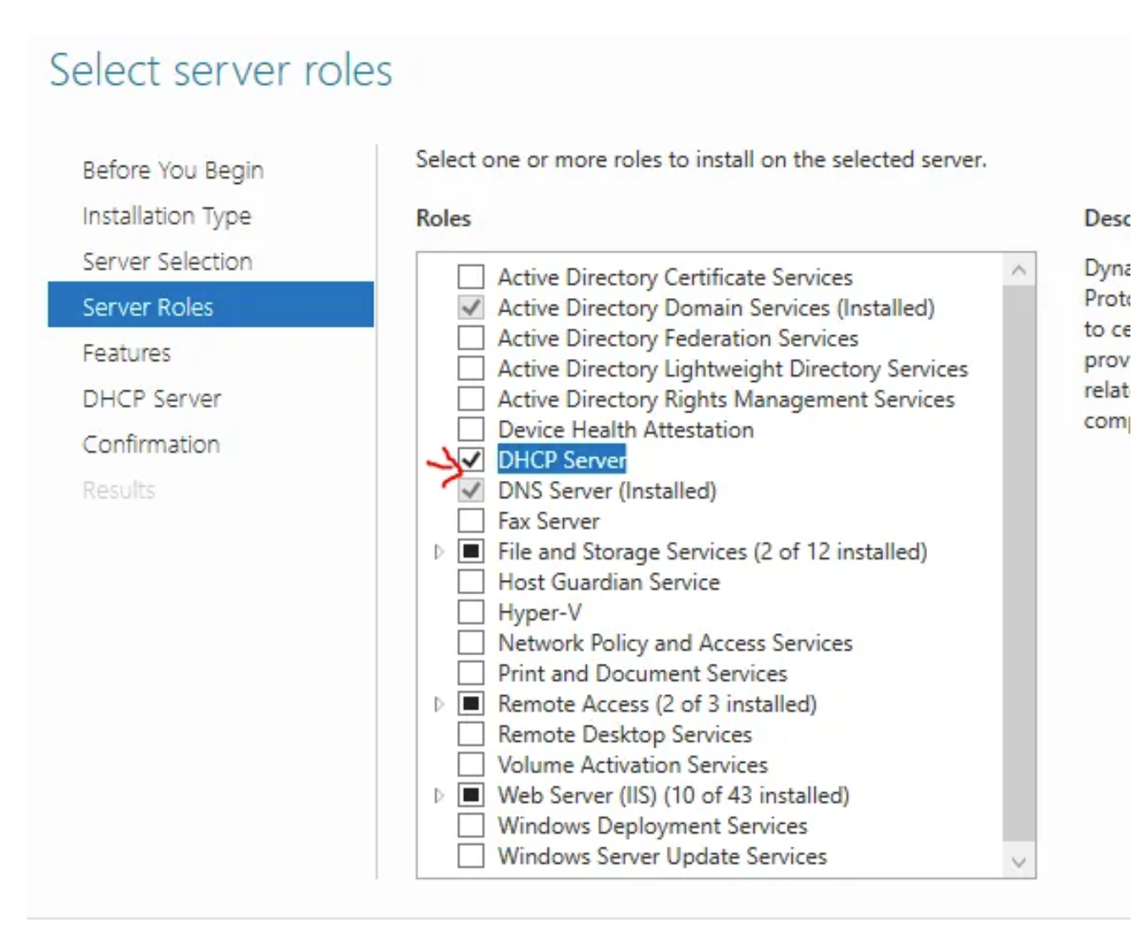Enable the Hyper-V role checkbox

[x=471, y=612]
